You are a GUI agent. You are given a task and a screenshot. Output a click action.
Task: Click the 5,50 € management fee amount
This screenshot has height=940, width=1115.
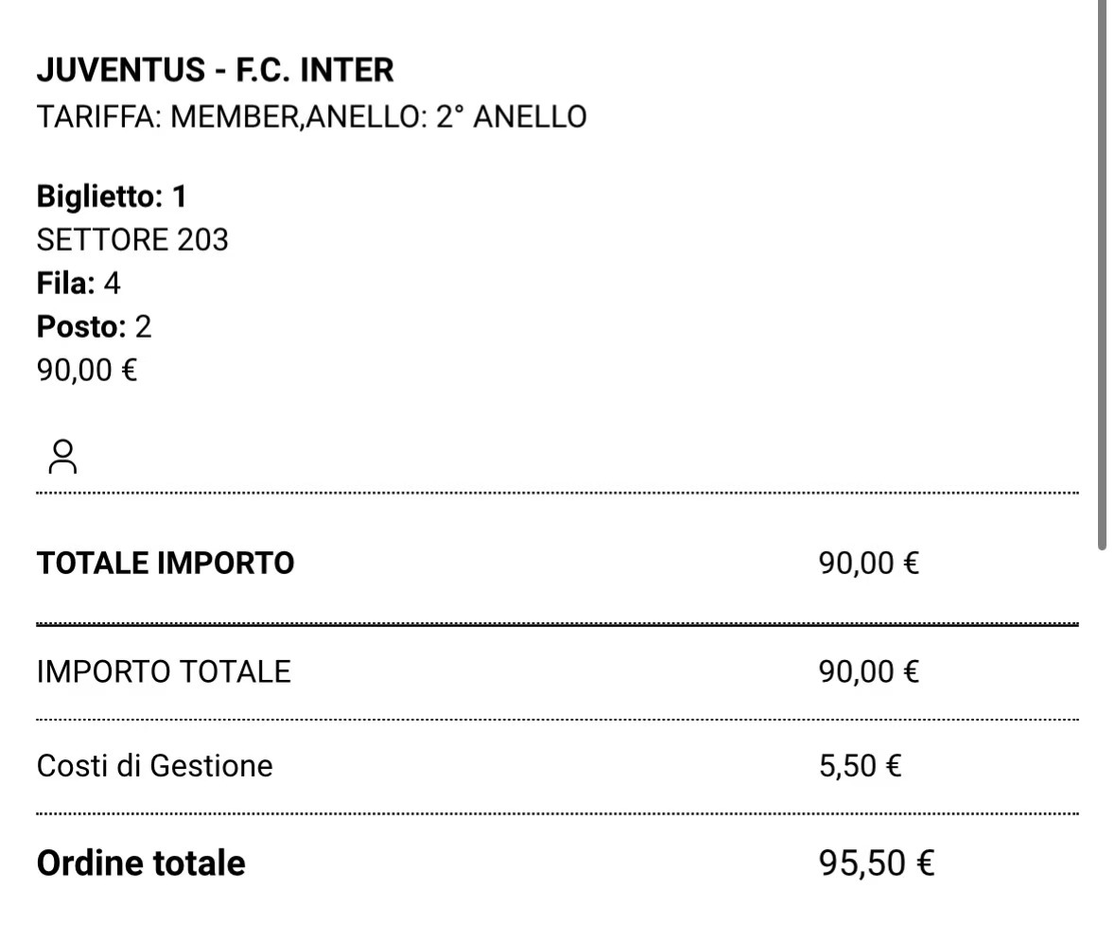pyautogui.click(x=861, y=766)
